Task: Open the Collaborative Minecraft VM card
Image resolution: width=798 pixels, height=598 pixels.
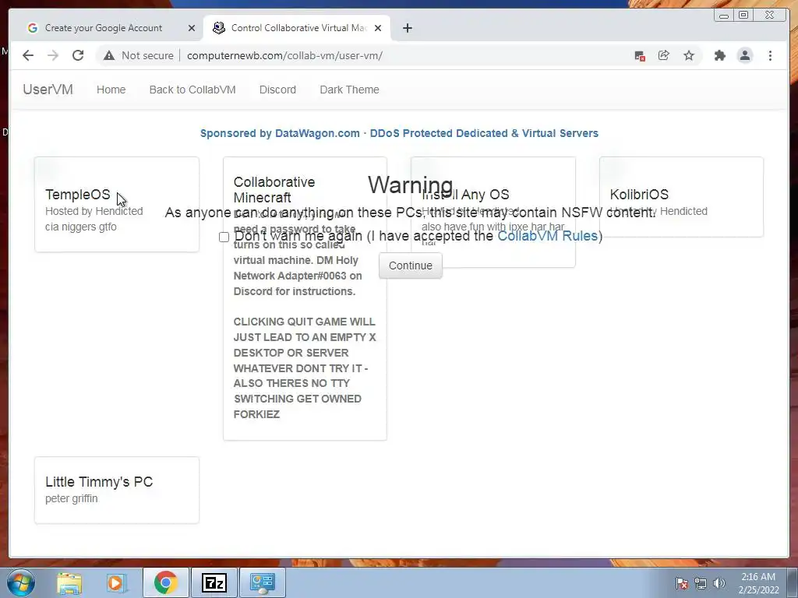Action: click(x=305, y=298)
